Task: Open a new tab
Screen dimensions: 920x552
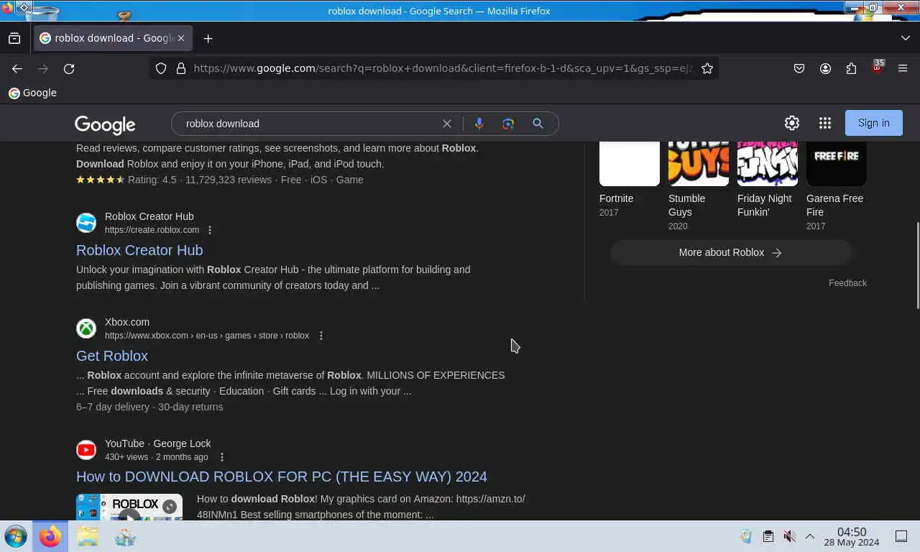Action: (208, 38)
